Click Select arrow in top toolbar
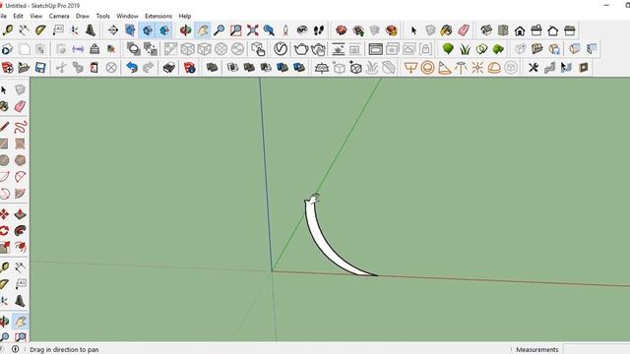Screen dimensions: 630x354 point(413,30)
